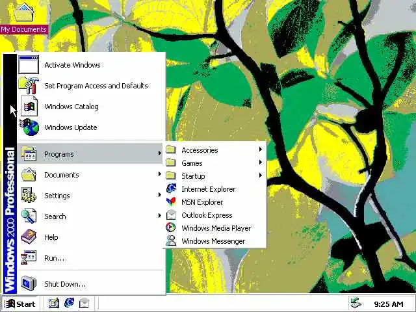Select the Programs menu label

click(59, 154)
